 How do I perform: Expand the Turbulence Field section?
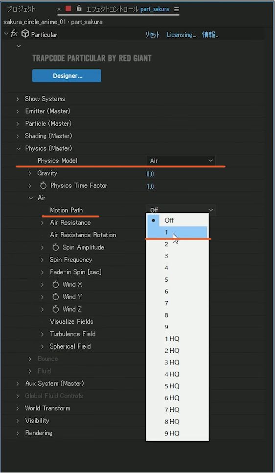tap(42, 334)
